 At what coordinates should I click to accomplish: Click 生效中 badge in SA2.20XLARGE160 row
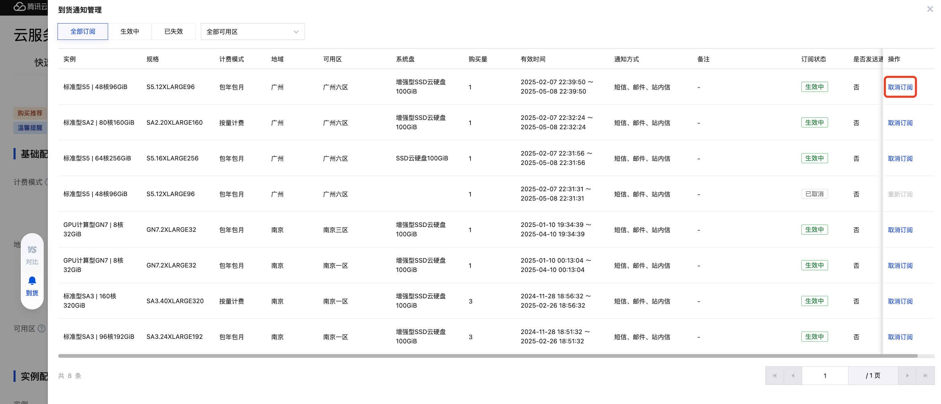(814, 123)
